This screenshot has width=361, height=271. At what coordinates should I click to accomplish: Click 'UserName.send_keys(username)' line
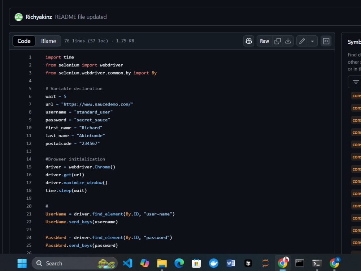(82, 222)
